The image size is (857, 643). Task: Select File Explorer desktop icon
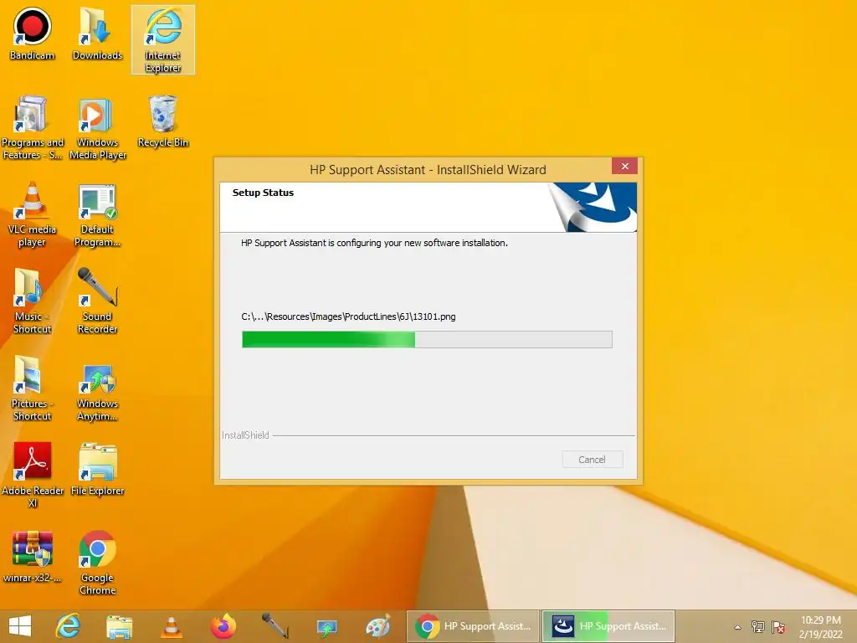pyautogui.click(x=97, y=469)
